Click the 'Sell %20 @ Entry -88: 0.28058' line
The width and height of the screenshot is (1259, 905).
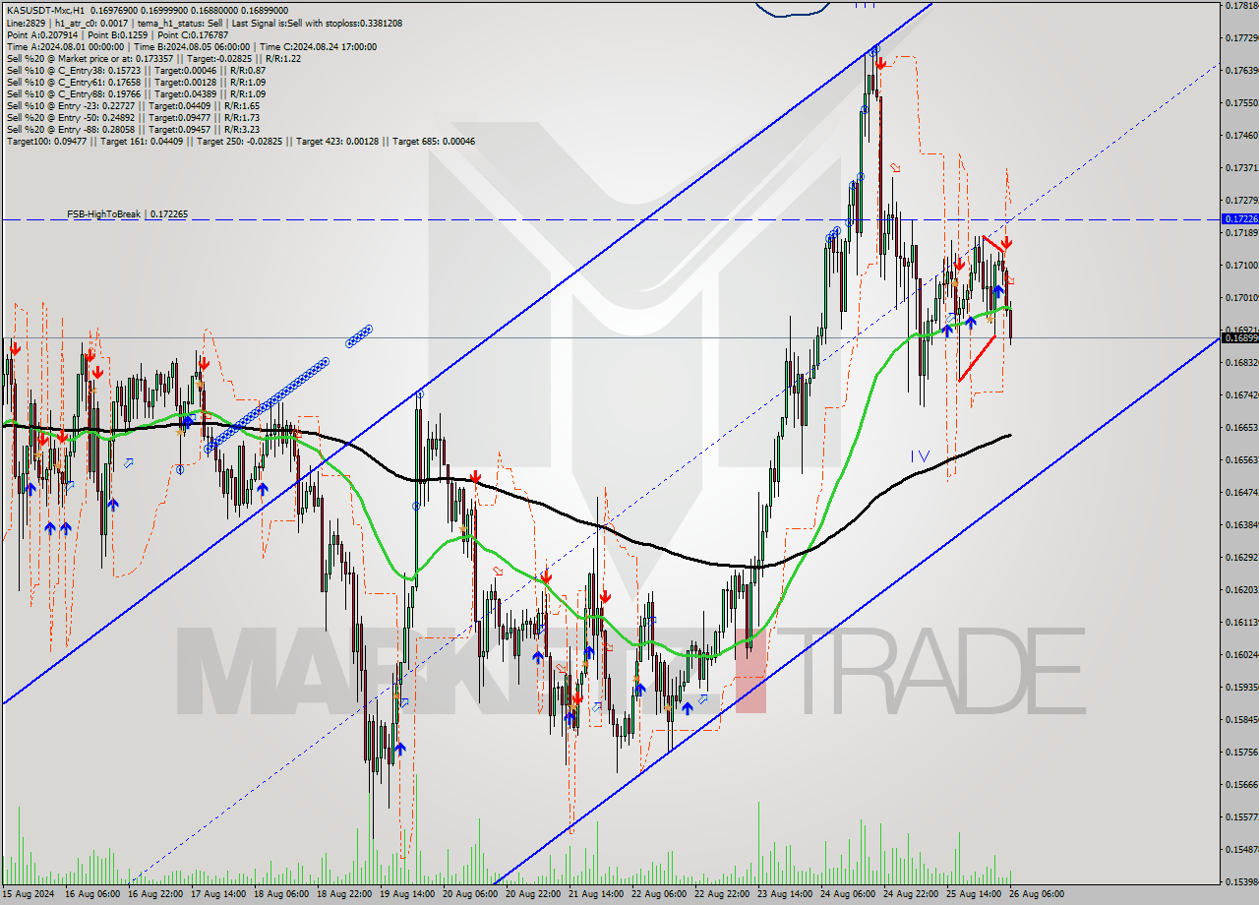pos(133,129)
